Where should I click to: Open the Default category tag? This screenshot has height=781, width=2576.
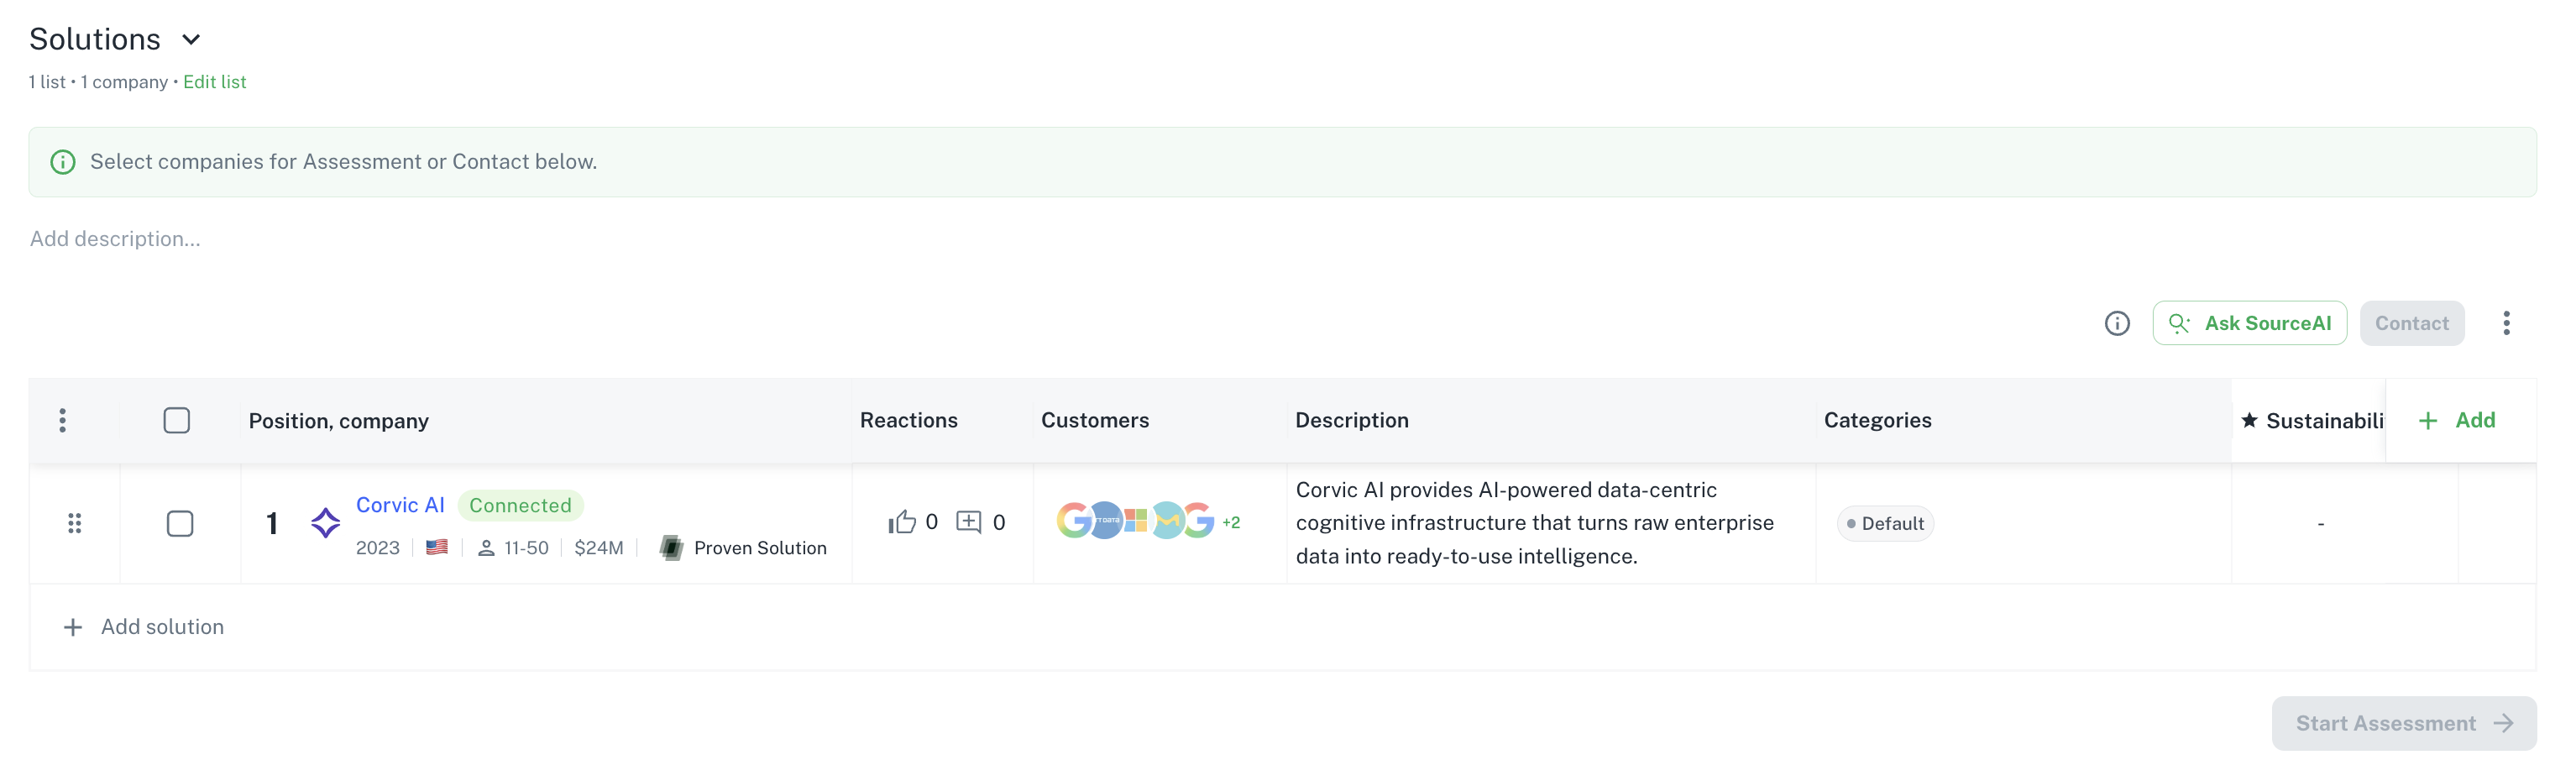[x=1885, y=524]
